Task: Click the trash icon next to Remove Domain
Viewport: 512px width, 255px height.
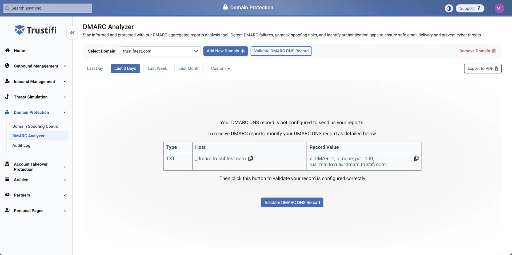Action: pyautogui.click(x=494, y=51)
